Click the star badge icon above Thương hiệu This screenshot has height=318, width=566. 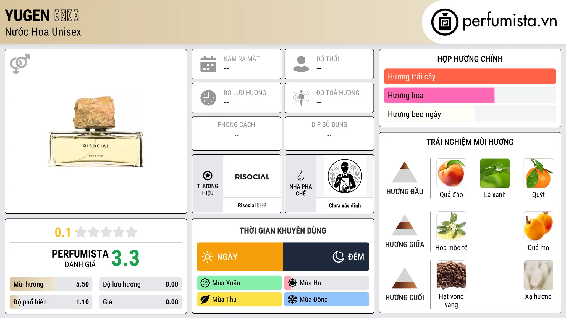(x=208, y=176)
